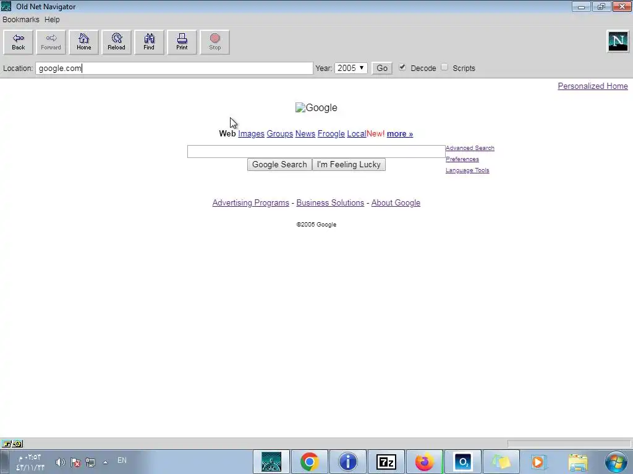Go to the Home page button
This screenshot has width=633, height=474.
coord(83,42)
